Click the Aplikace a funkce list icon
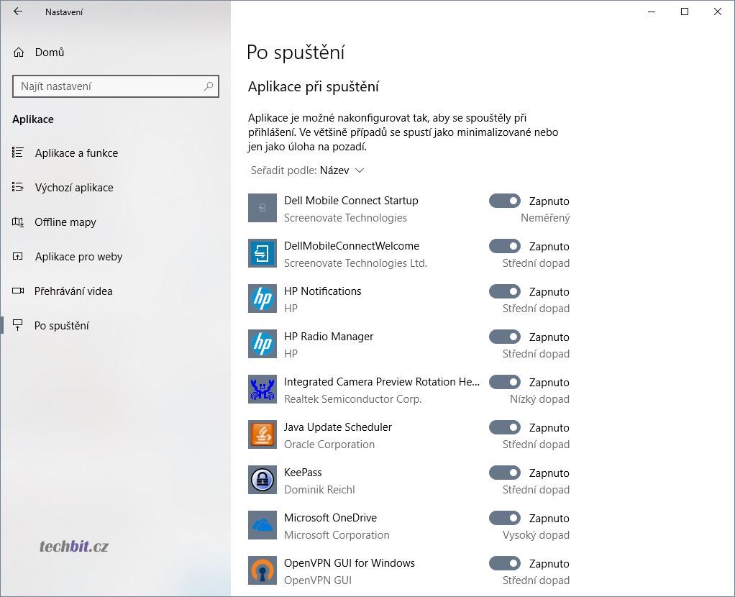 (18, 152)
